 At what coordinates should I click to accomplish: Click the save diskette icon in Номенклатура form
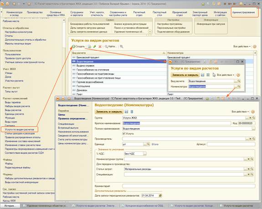(x=127, y=111)
